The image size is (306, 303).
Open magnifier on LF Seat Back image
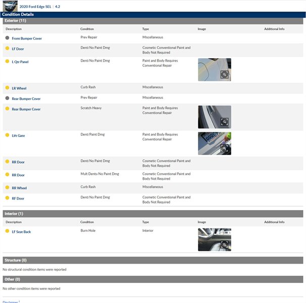point(224,244)
